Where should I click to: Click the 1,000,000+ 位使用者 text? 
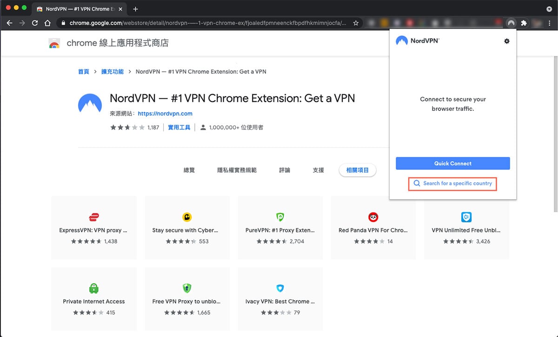click(x=236, y=127)
